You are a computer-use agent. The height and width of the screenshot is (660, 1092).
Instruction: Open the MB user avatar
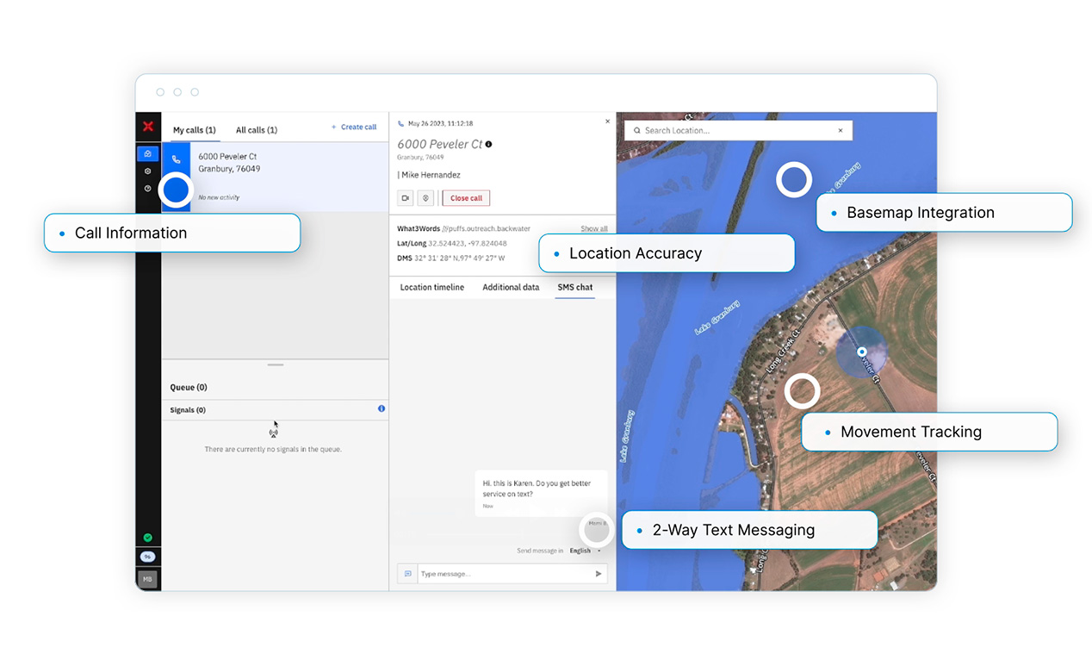point(148,579)
